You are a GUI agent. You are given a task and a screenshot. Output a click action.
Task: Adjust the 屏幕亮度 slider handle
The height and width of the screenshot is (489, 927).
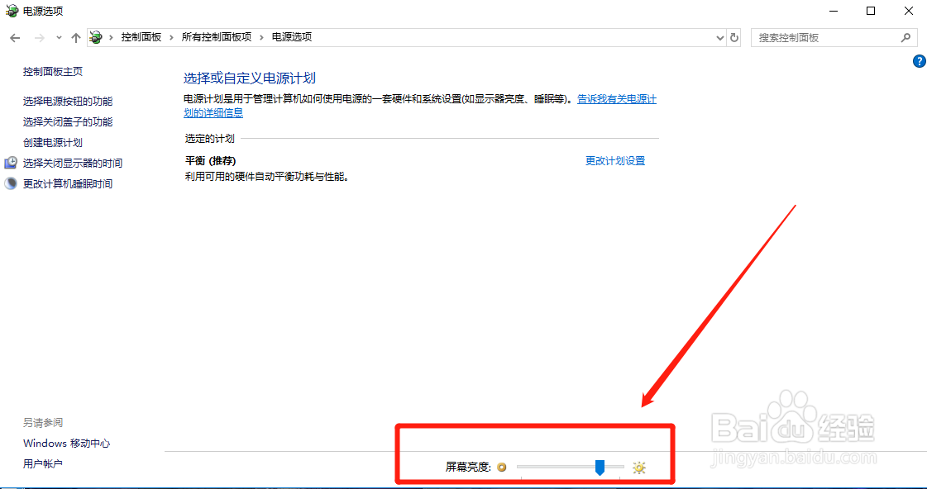pos(601,467)
